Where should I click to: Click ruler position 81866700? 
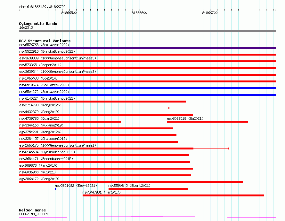tap(210, 13)
